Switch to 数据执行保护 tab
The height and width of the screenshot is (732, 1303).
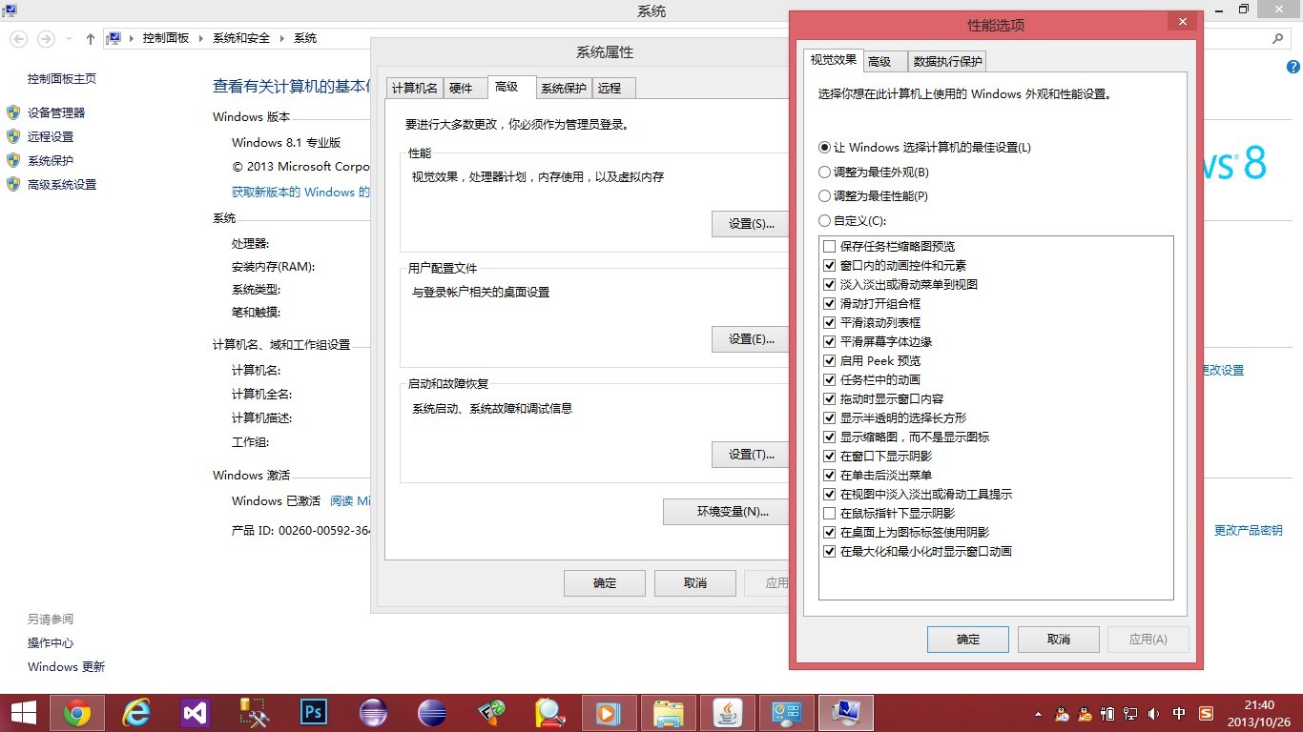pos(947,62)
